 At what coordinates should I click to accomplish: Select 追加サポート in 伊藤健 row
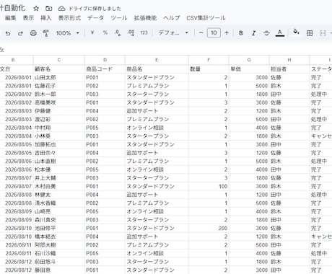tap(157, 111)
